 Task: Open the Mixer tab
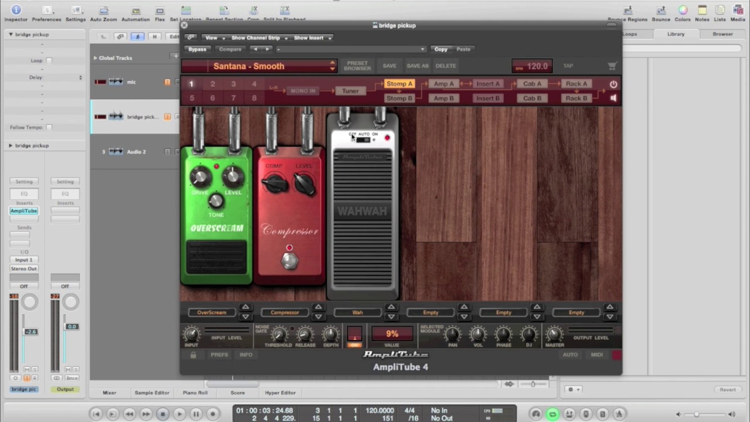[x=110, y=393]
